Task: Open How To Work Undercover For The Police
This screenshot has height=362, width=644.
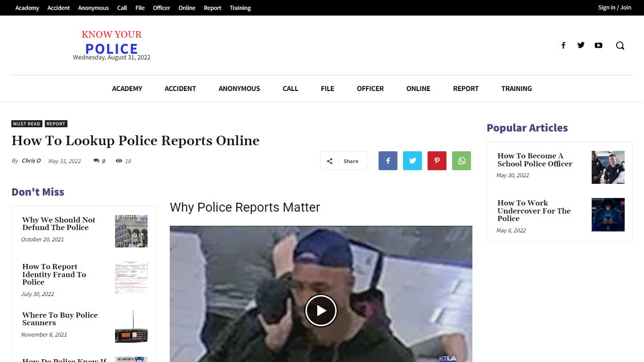Action: tap(534, 211)
